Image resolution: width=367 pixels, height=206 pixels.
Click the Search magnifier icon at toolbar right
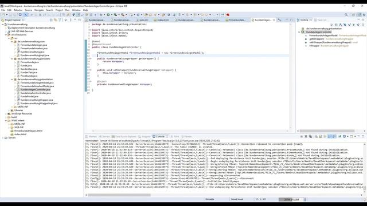346,15
